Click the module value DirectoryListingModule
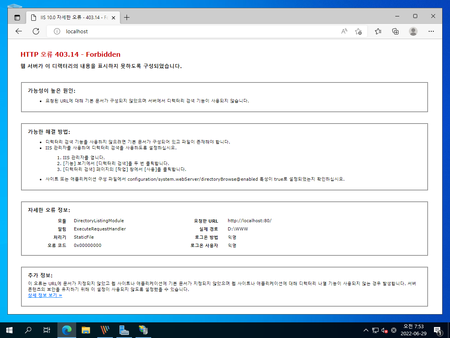This screenshot has height=338, width=450. tap(99, 221)
